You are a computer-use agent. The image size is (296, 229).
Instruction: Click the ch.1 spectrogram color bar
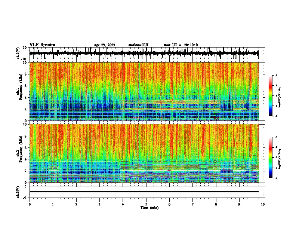point(270,95)
